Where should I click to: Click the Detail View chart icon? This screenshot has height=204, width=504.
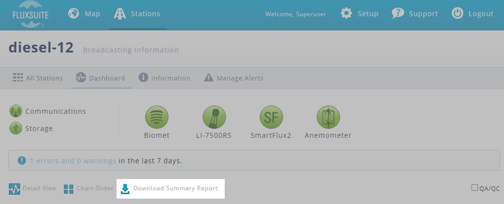(x=14, y=189)
